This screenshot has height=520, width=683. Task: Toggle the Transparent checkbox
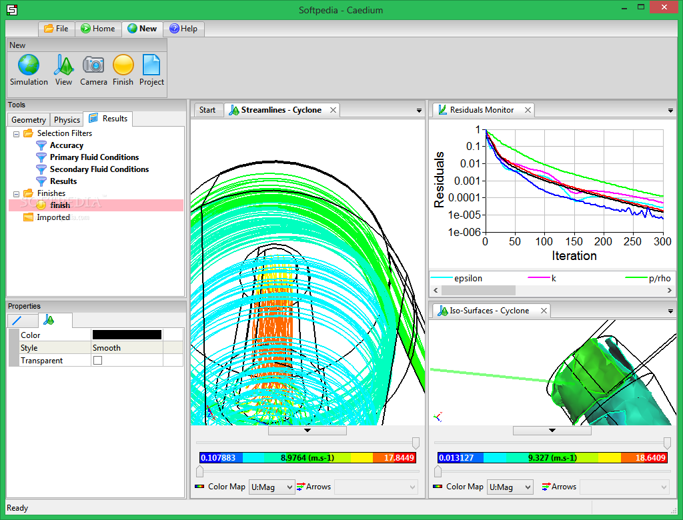tap(97, 360)
